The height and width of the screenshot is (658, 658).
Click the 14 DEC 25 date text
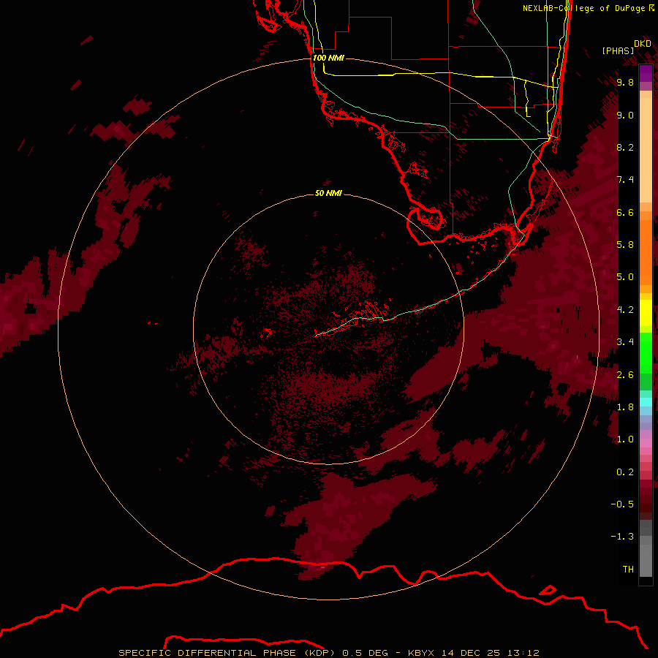(470, 653)
